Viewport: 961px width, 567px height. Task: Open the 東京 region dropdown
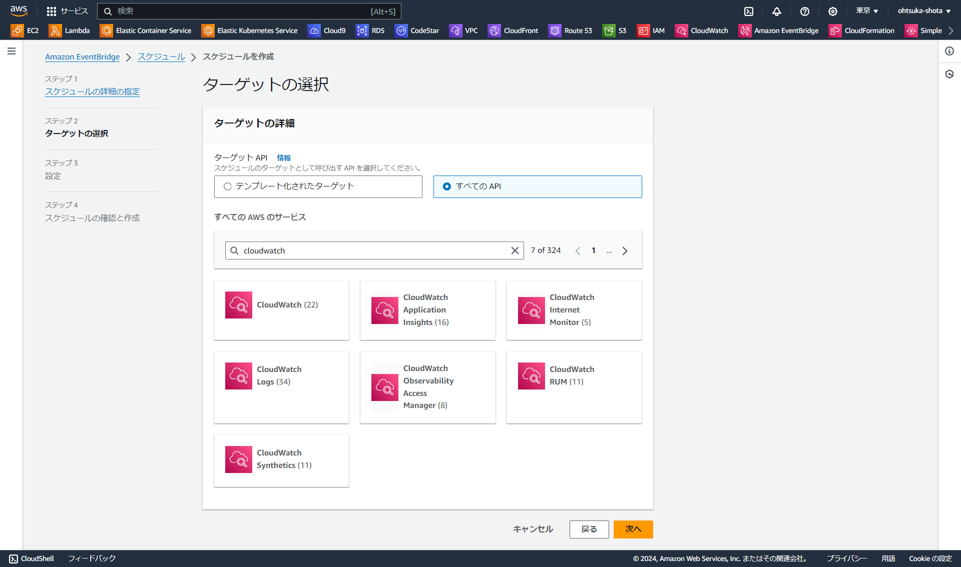(x=866, y=10)
